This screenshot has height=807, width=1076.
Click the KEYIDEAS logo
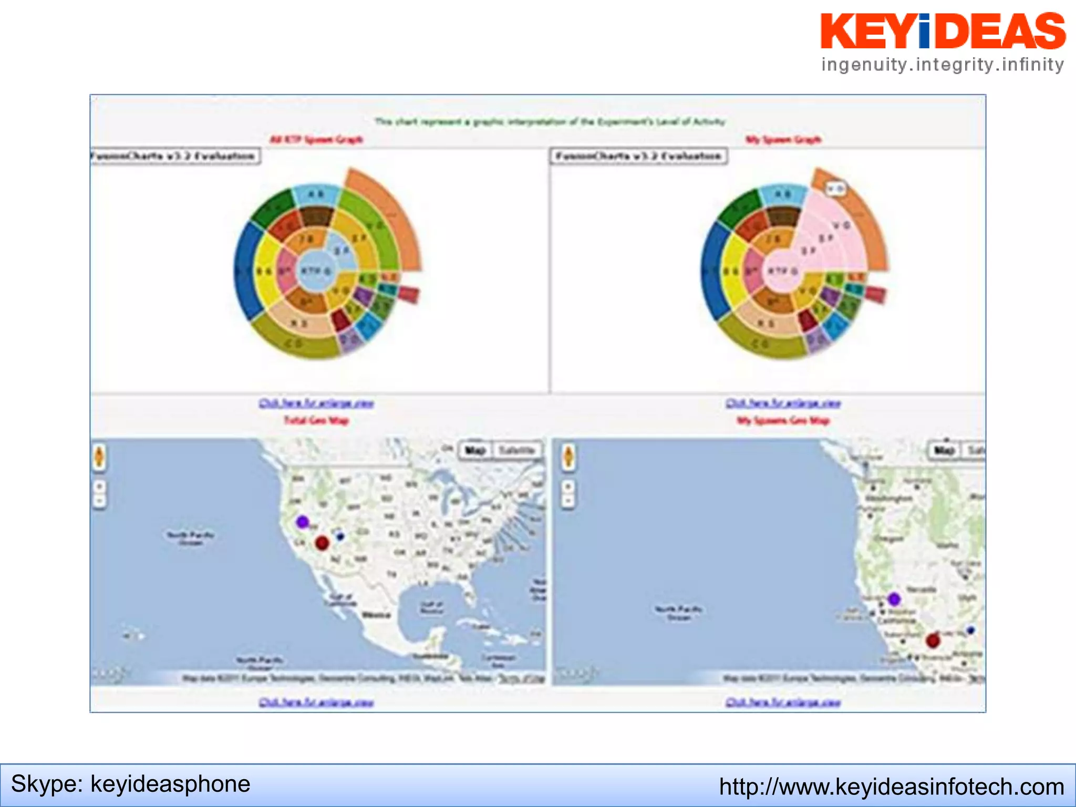(943, 31)
